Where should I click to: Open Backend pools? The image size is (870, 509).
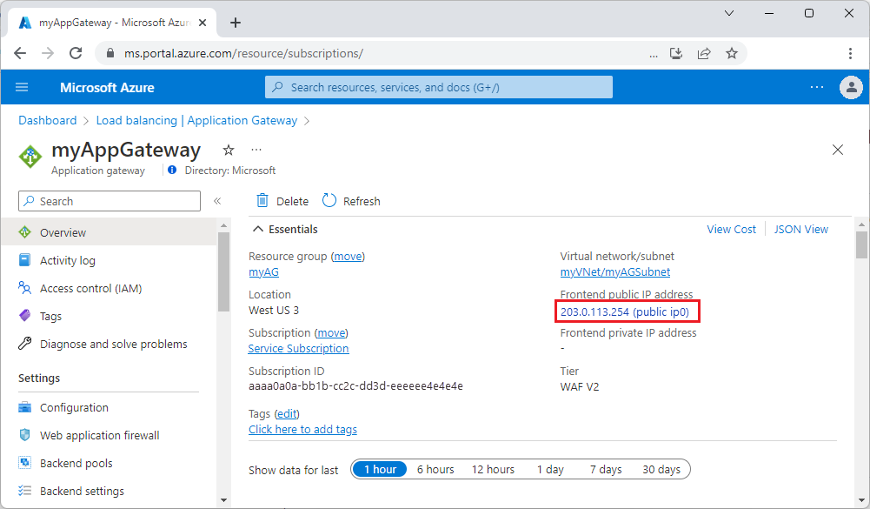tap(76, 463)
